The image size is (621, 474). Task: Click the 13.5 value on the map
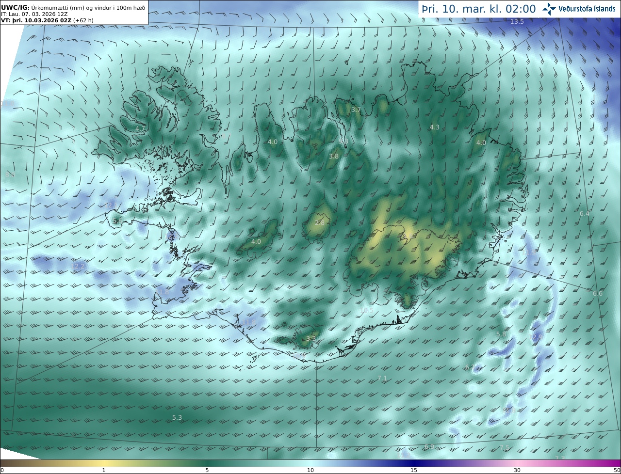tap(517, 22)
